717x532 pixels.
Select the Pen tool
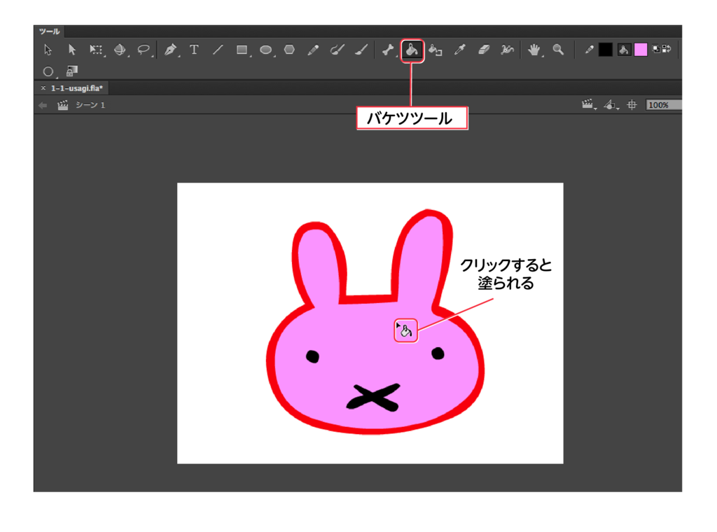pyautogui.click(x=170, y=50)
